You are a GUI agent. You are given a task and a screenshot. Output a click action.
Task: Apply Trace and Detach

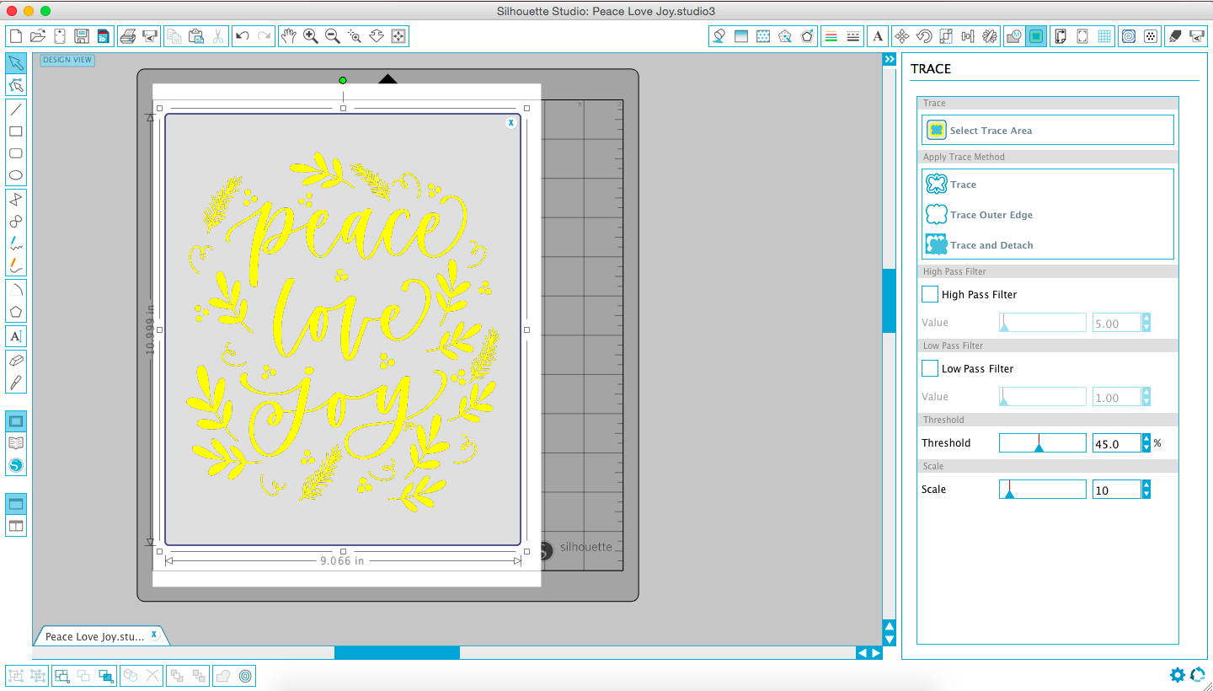click(x=1048, y=244)
